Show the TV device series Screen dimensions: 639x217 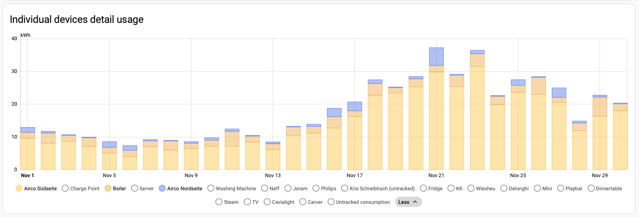tap(251, 202)
